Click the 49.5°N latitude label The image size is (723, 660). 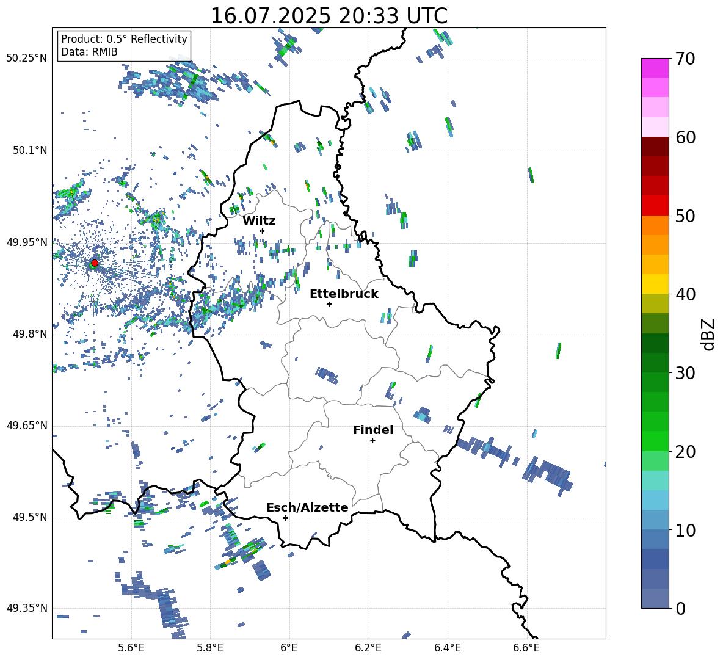pos(30,517)
